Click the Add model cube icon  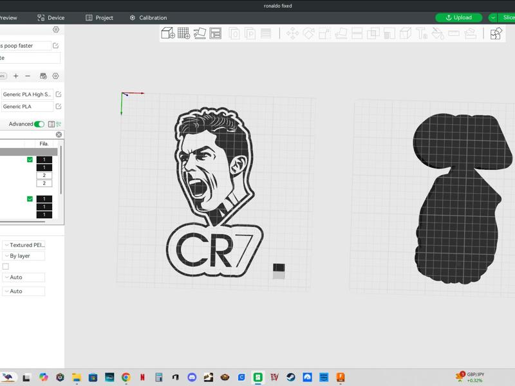pos(167,33)
